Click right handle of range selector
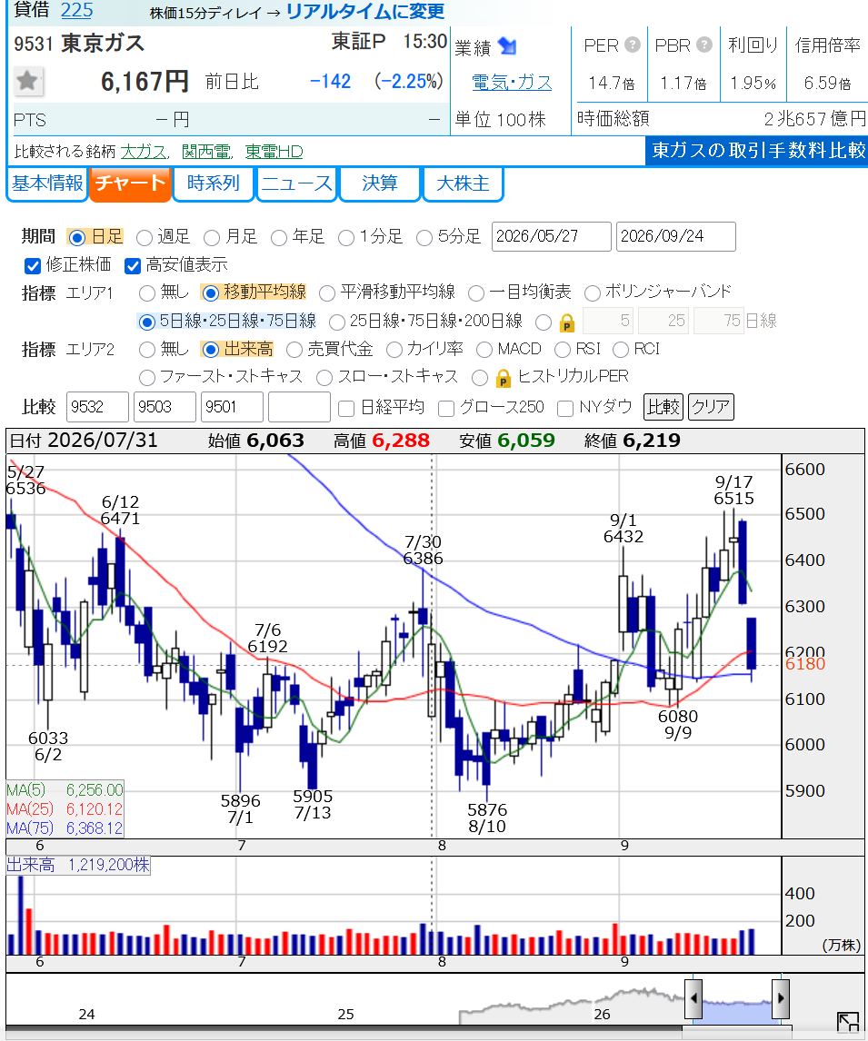This screenshot has width=868, height=1041. point(781,997)
